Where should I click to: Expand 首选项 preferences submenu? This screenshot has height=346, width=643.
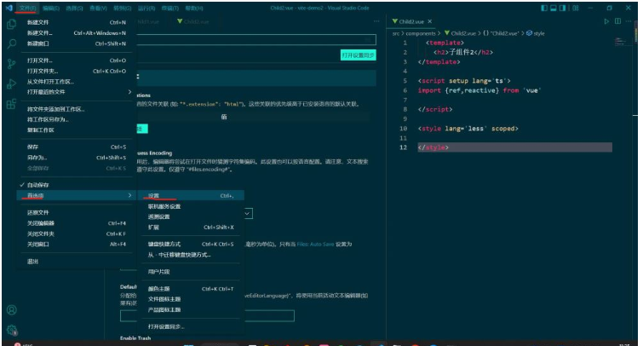point(76,195)
